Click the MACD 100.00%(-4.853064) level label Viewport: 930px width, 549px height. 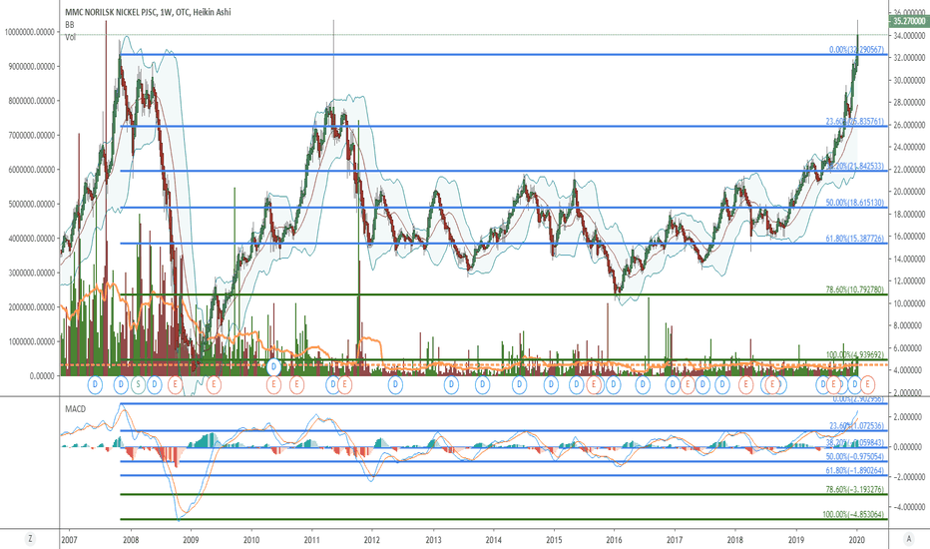[853, 515]
